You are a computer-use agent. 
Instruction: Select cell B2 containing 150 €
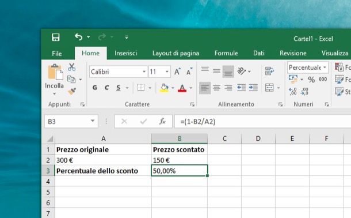180,160
